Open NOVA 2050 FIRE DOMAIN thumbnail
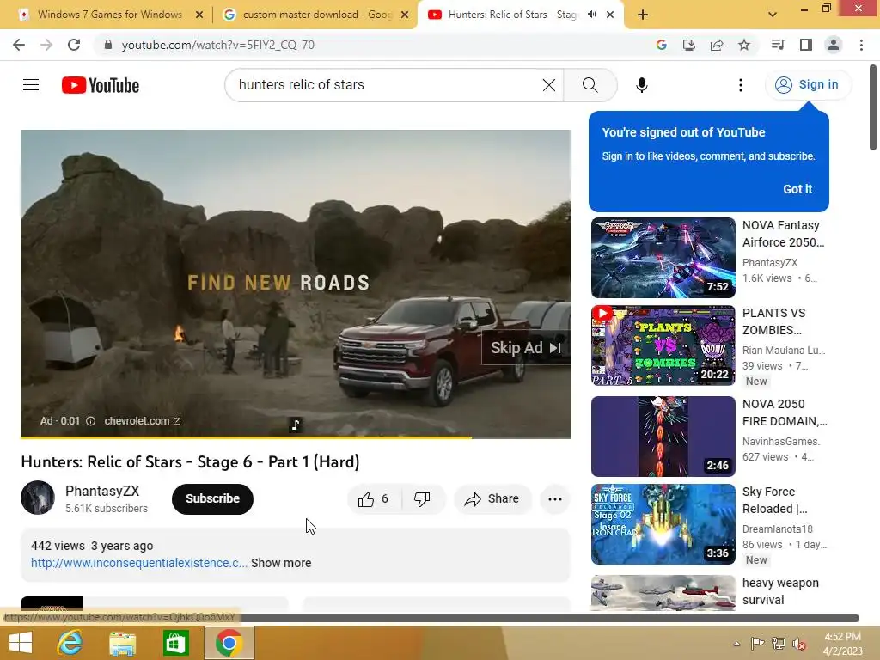 pos(663,436)
